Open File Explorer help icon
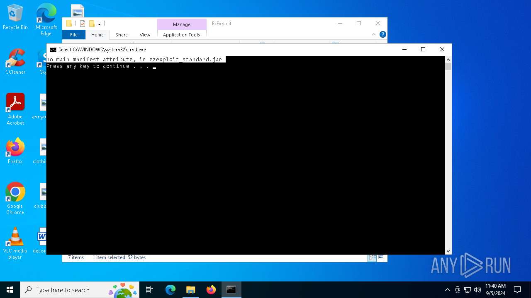 click(383, 34)
